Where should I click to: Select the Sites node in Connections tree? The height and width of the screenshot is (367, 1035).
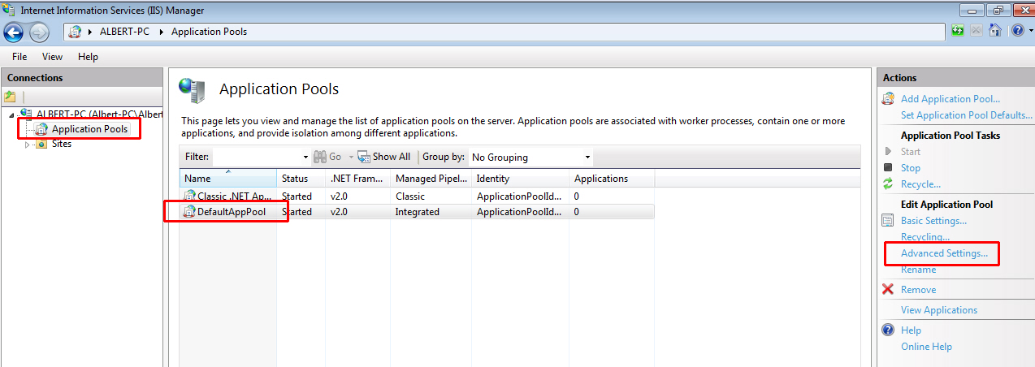point(62,144)
